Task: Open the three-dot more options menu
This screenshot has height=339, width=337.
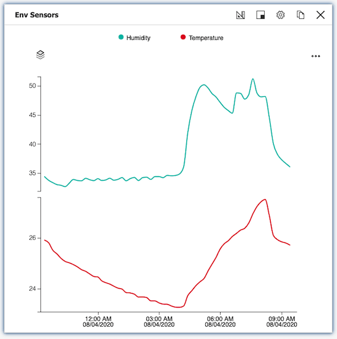Action: pyautogui.click(x=316, y=56)
